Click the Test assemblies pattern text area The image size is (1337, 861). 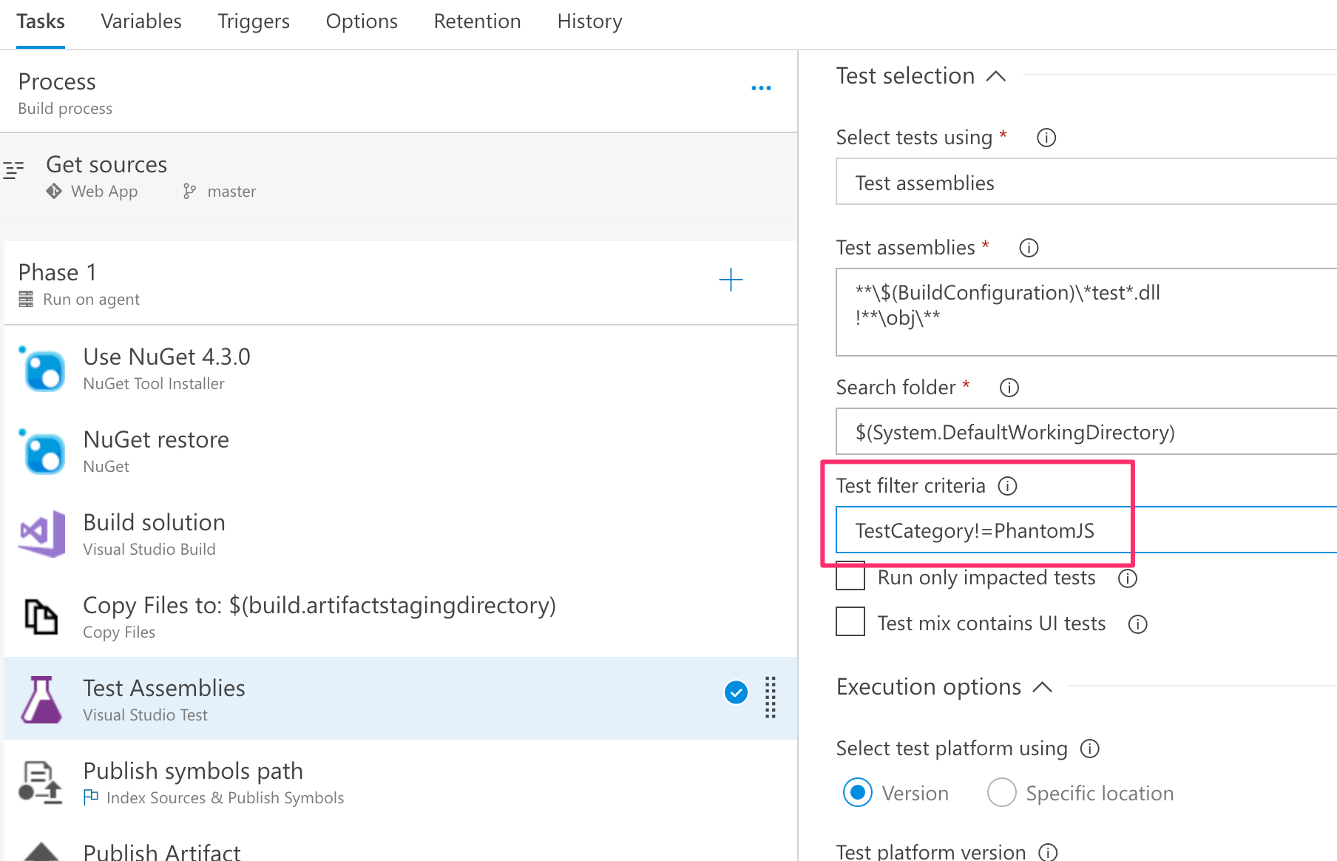[x=1086, y=312]
